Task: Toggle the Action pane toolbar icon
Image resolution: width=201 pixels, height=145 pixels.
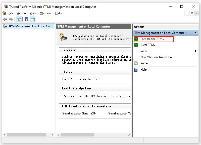Action: coord(33,20)
